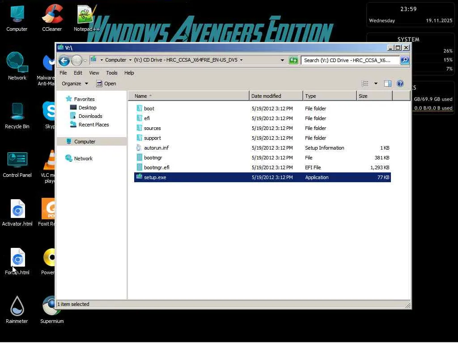The width and height of the screenshot is (458, 343).
Task: Click the Open toolbar button
Action: click(x=106, y=84)
